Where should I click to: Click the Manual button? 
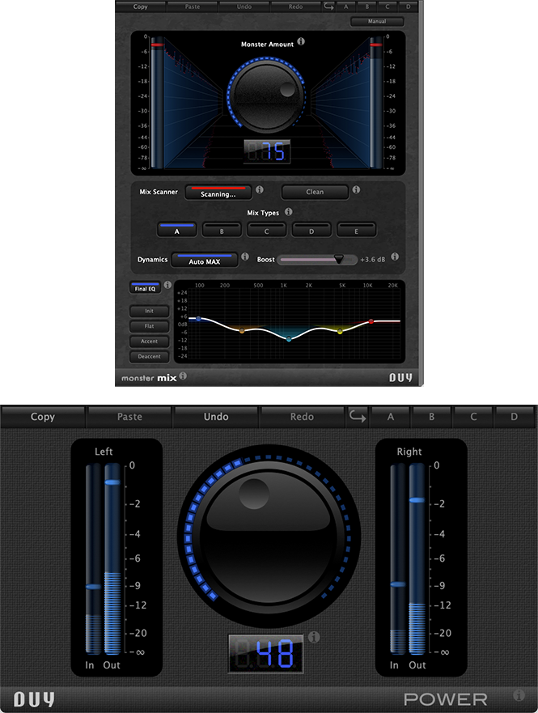(x=377, y=22)
